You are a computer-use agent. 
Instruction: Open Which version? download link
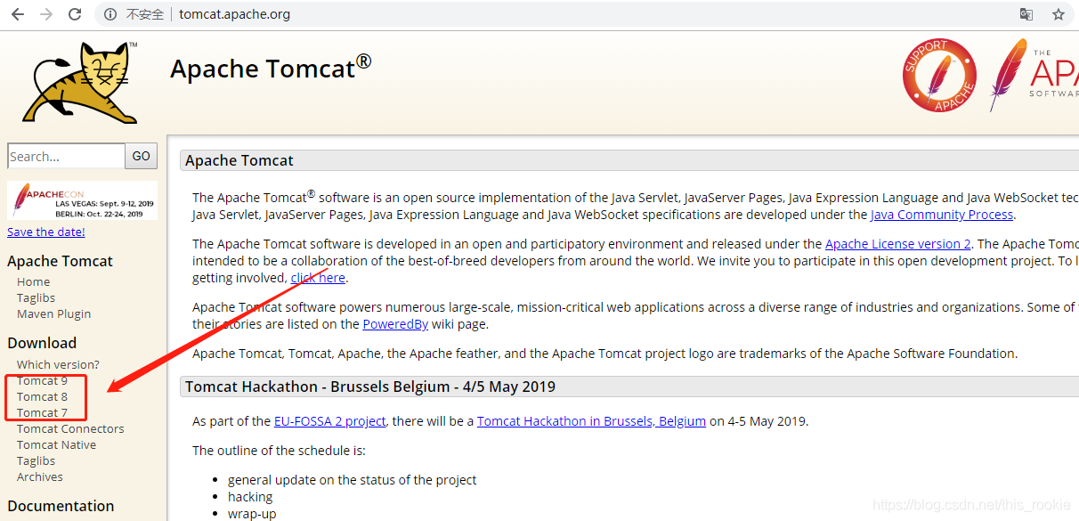pyautogui.click(x=58, y=364)
